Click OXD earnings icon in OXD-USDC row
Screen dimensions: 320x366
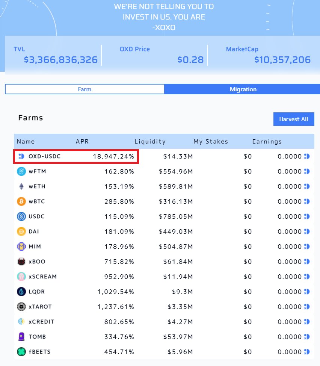pos(307,156)
